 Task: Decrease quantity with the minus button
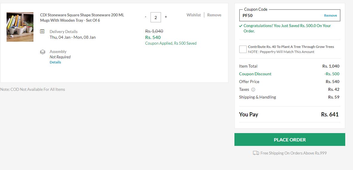pyautogui.click(x=146, y=17)
